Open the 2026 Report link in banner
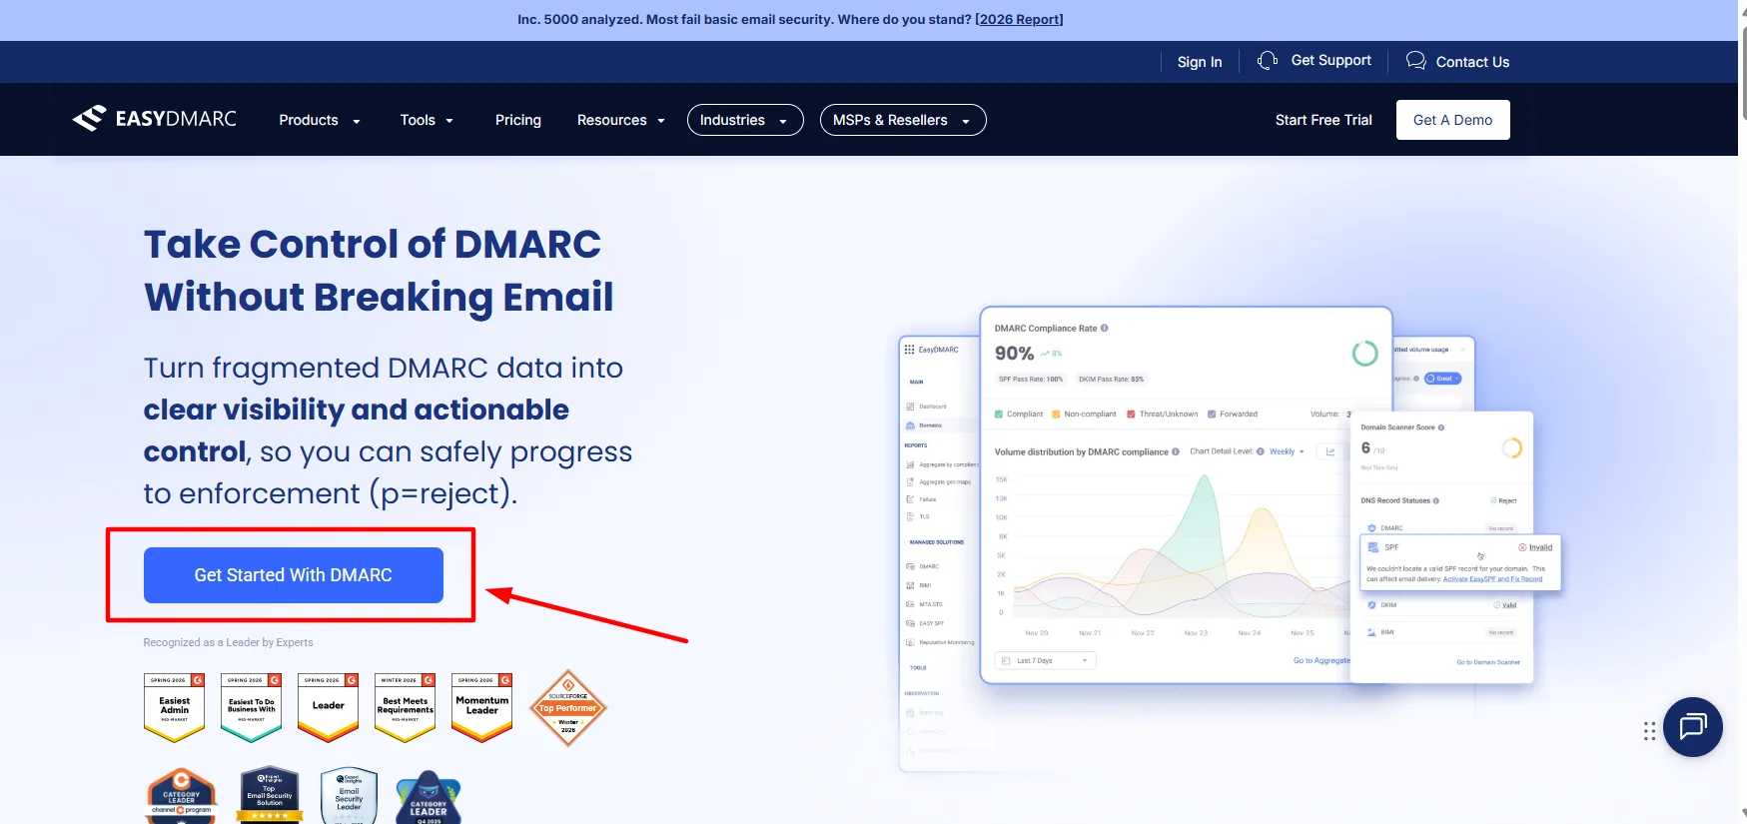 click(x=1019, y=19)
